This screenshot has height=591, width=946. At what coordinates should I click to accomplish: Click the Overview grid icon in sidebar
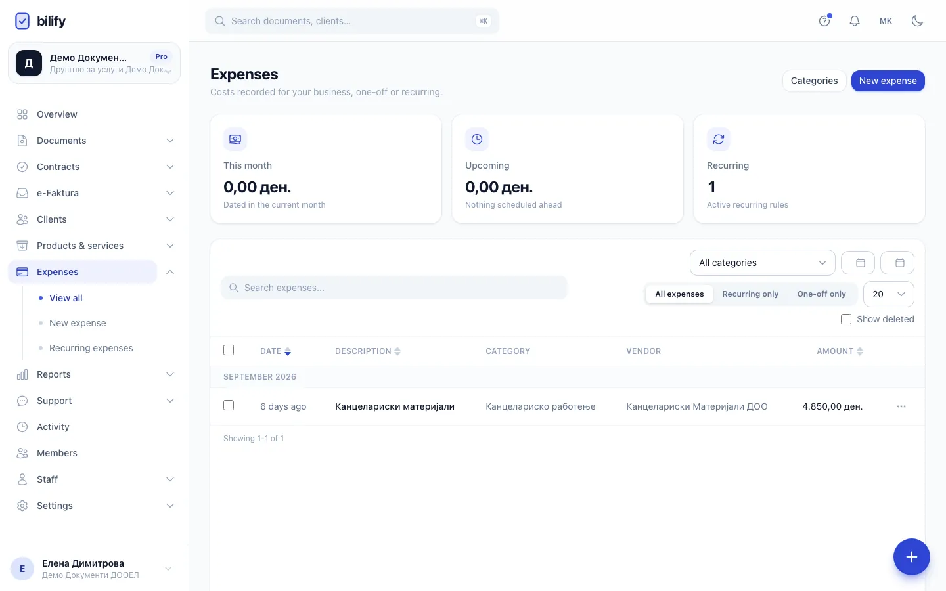pyautogui.click(x=22, y=114)
